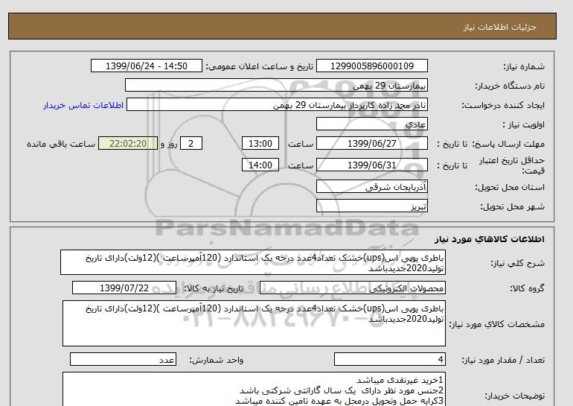Click the label اولویت نیاز
The height and width of the screenshot is (406, 573).
click(524, 124)
